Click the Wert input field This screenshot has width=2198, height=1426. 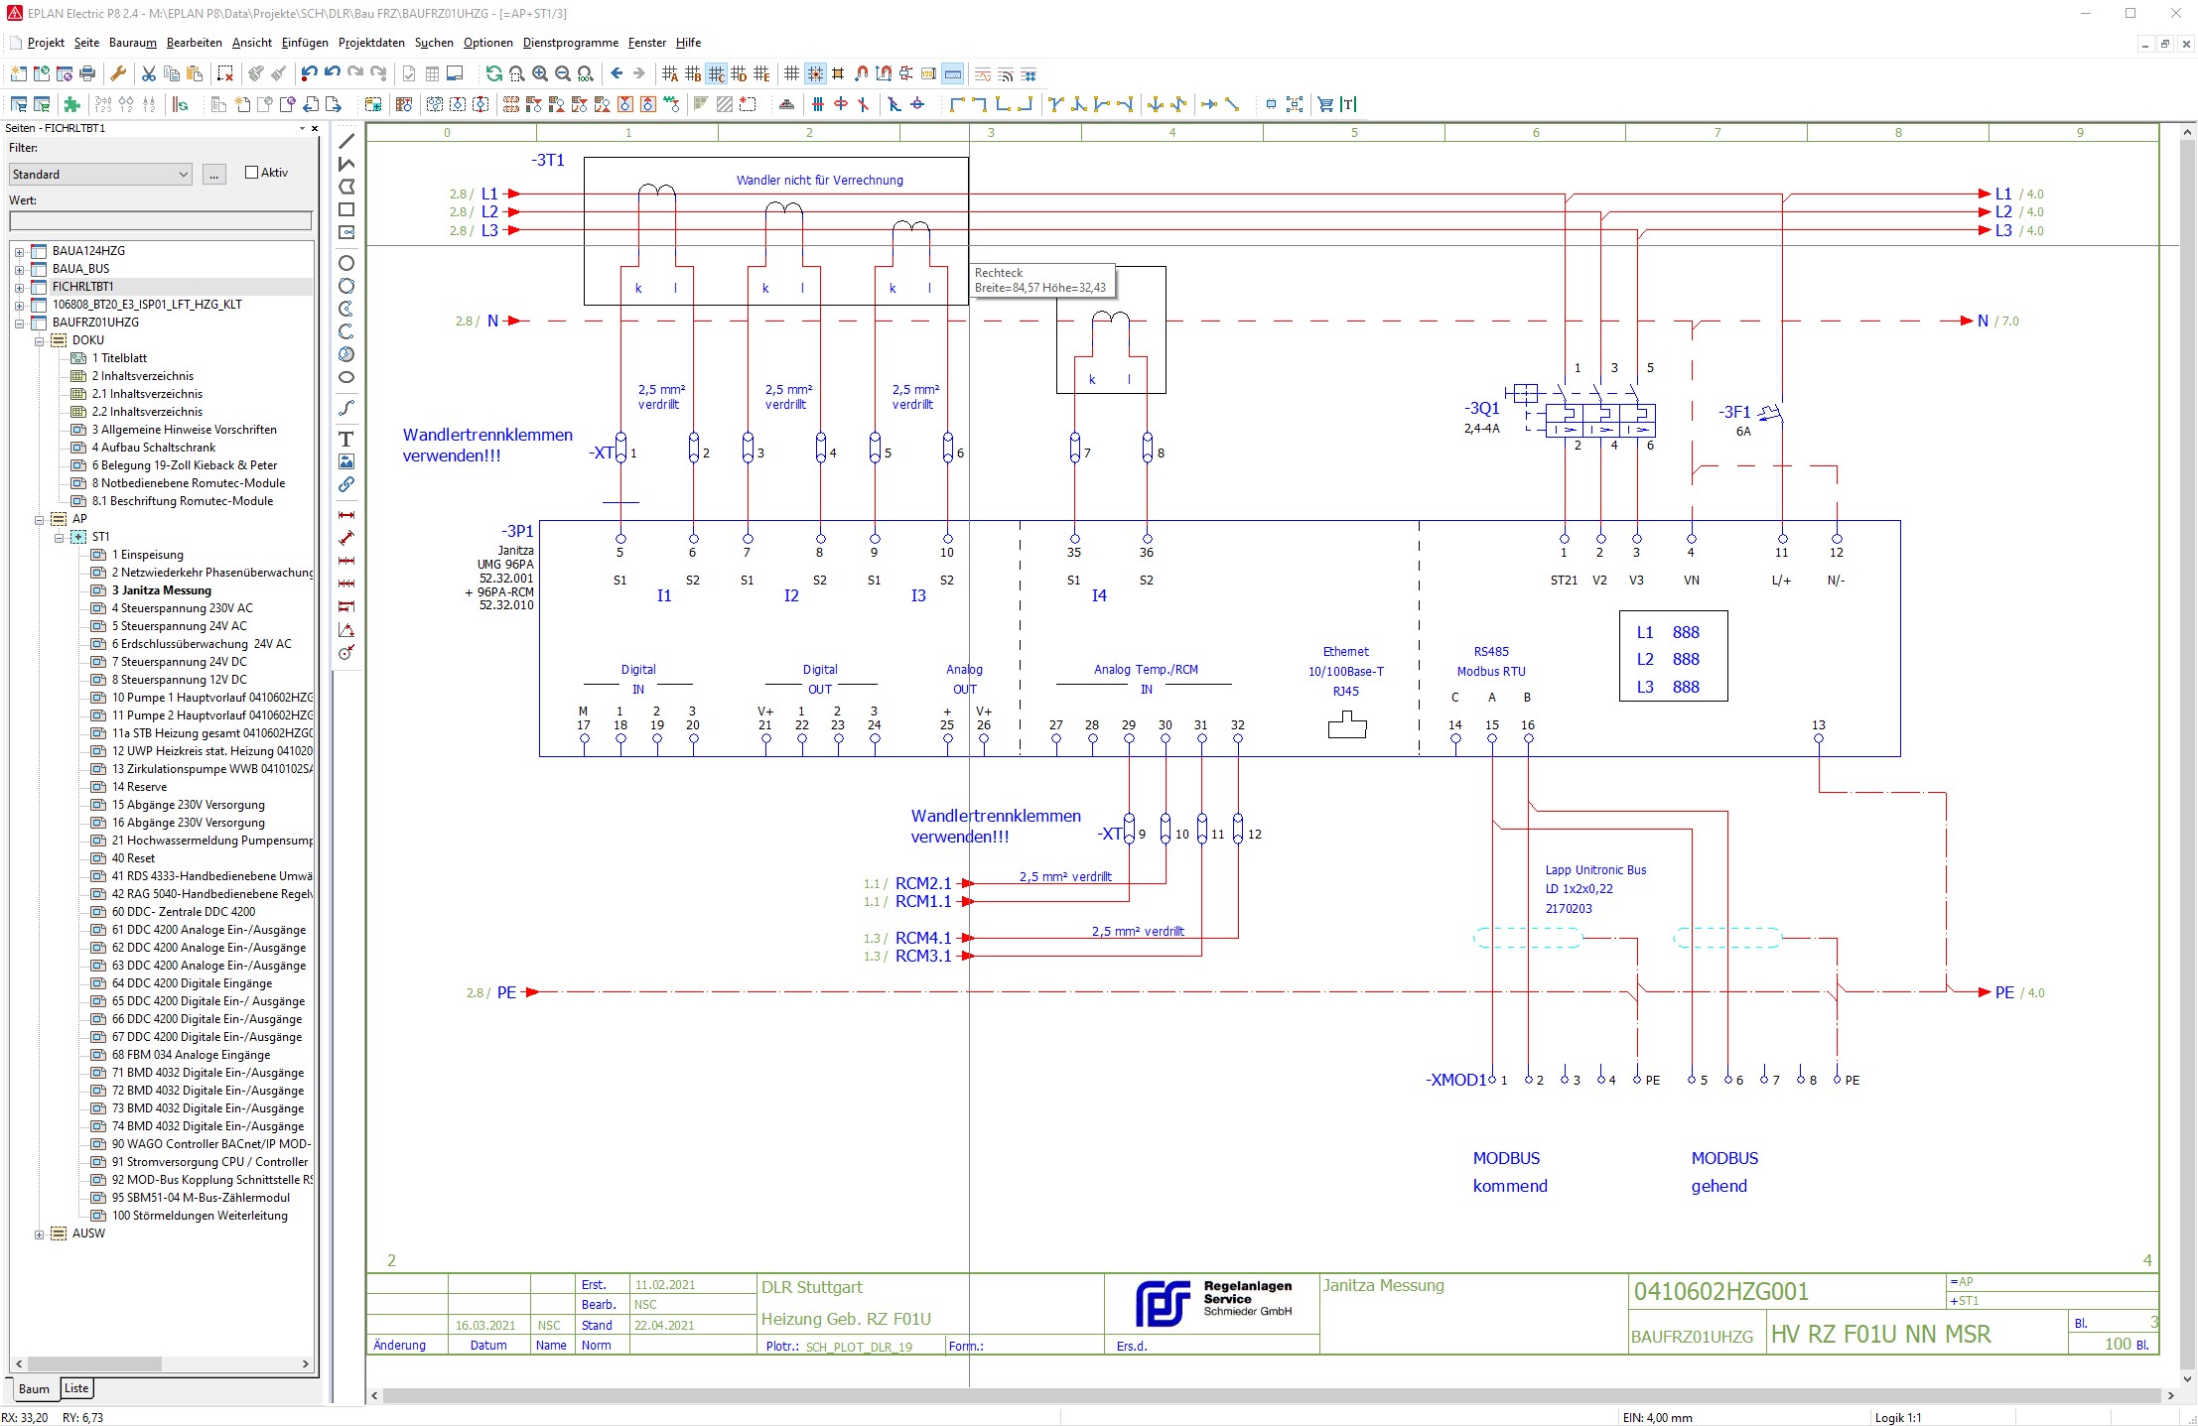coord(160,220)
